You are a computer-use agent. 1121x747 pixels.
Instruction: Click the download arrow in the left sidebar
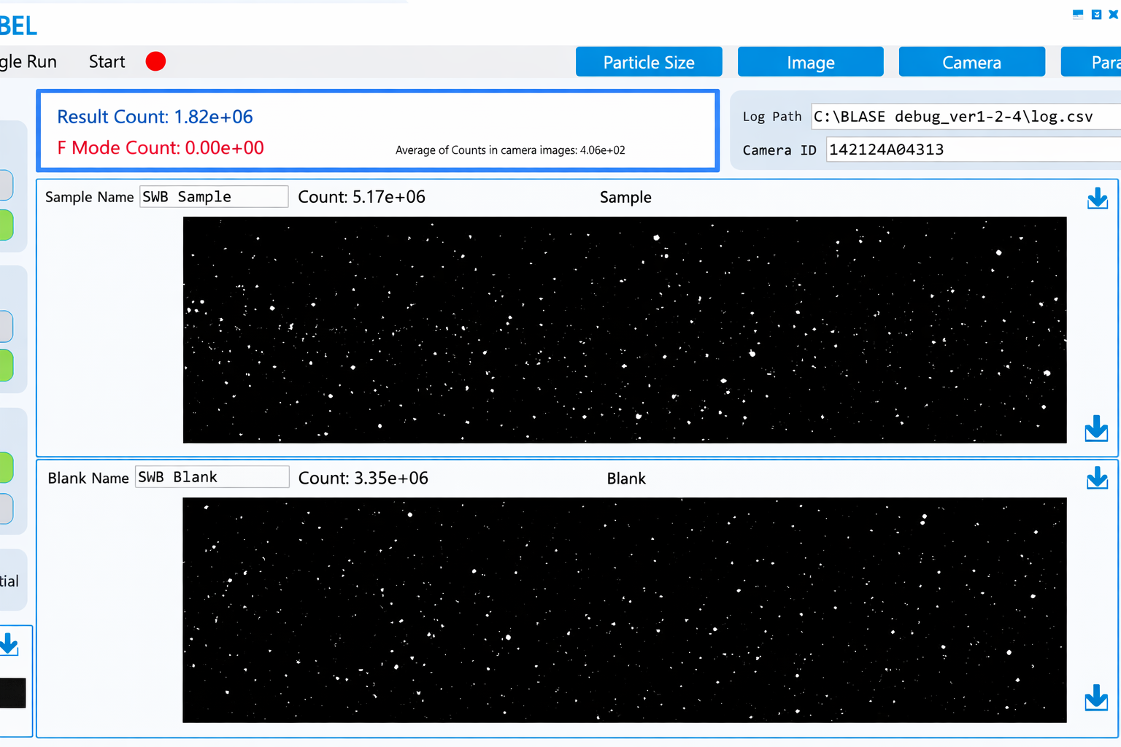[9, 644]
